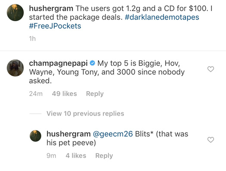Open champagnepapi's profile avatar
This screenshot has height=171, width=226.
click(x=15, y=68)
